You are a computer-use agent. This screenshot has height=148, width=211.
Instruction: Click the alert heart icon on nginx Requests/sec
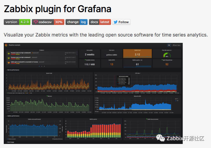[x=162, y=60]
